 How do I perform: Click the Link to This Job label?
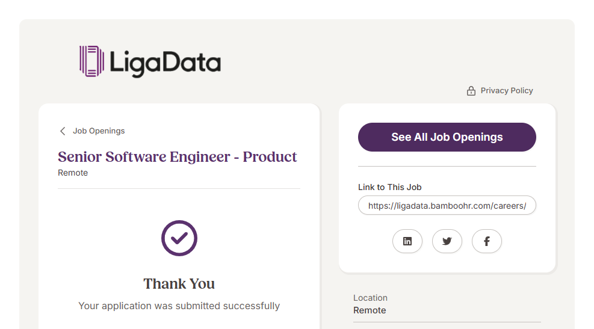tap(389, 187)
